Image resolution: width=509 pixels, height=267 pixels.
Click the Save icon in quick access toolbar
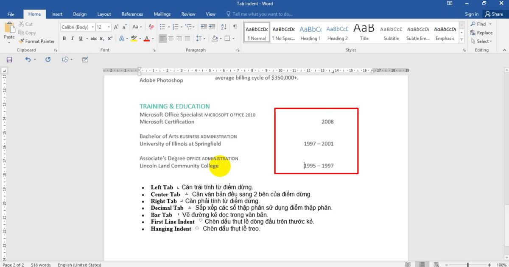click(9, 60)
